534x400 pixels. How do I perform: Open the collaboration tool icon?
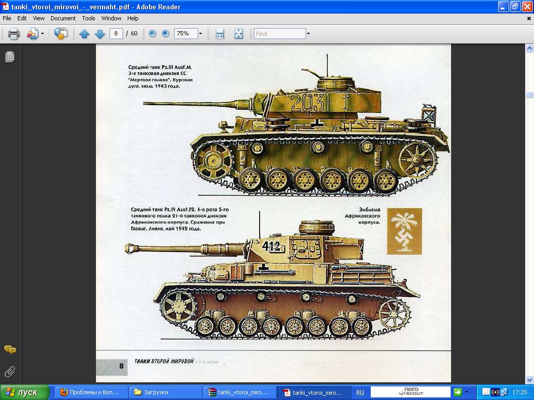coord(32,34)
